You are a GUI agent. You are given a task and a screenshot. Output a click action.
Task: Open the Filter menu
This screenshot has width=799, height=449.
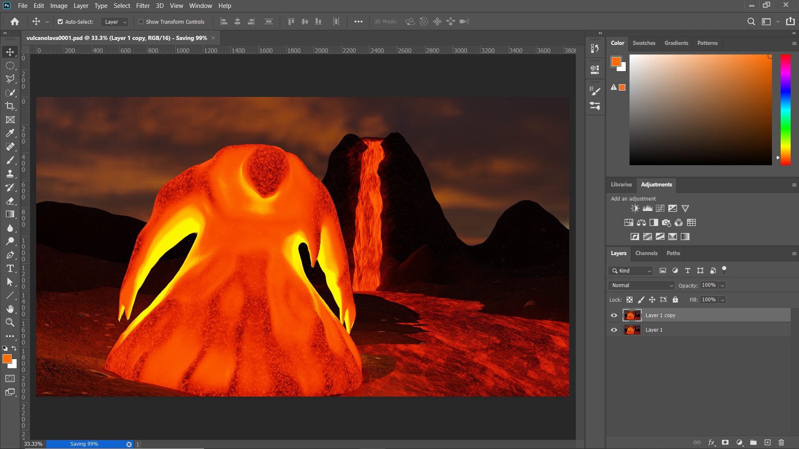[x=143, y=6]
